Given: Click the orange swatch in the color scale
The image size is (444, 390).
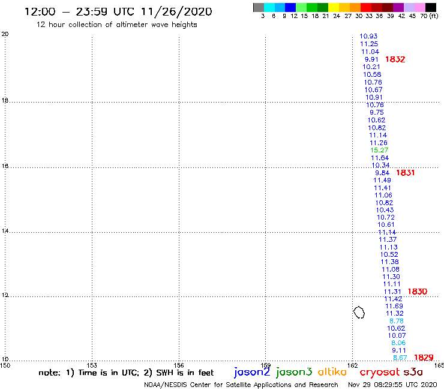Looking at the screenshot, I should point(355,7).
